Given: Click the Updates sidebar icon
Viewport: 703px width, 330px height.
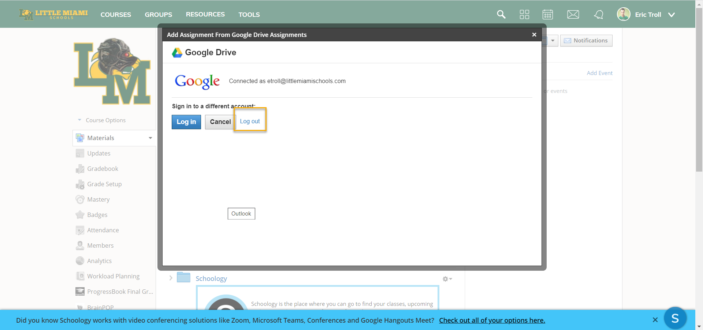Looking at the screenshot, I should click(80, 153).
